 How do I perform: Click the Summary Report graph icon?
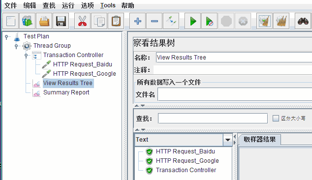(x=36, y=92)
